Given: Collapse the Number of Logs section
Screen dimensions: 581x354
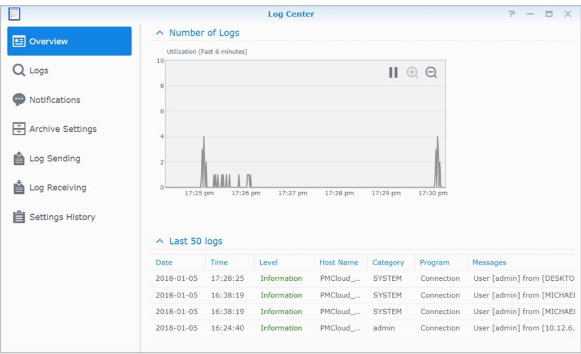Looking at the screenshot, I should (160, 33).
